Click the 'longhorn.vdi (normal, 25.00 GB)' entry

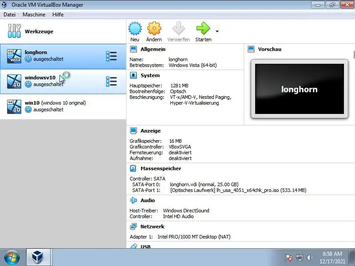point(204,184)
